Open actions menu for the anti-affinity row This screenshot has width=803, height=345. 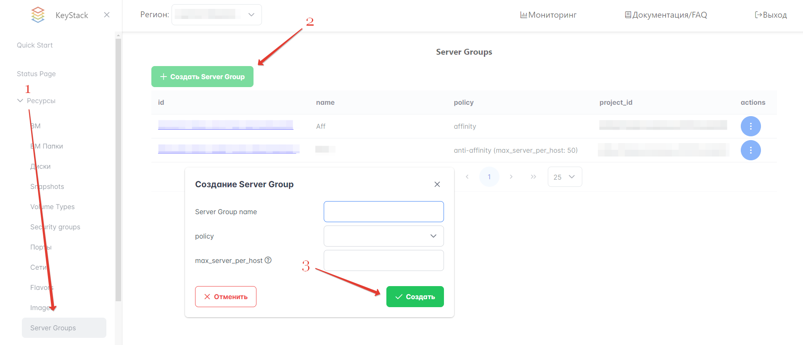click(750, 150)
